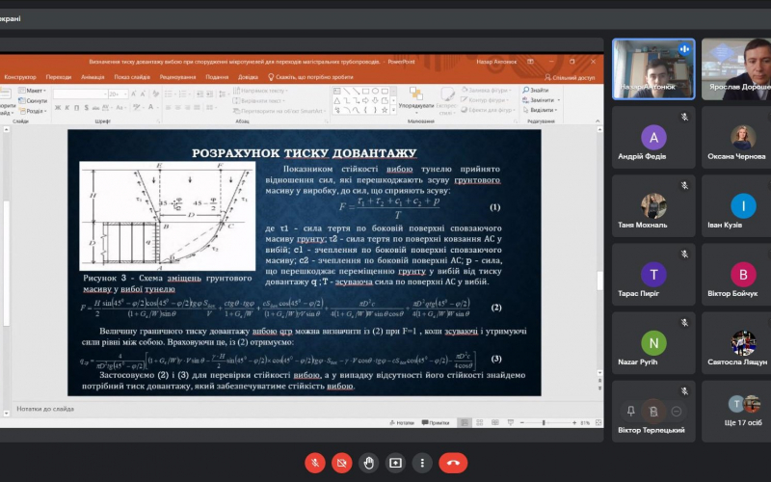This screenshot has height=482, width=771.
Task: Select Назар Антонюк's video tile
Action: tap(653, 69)
